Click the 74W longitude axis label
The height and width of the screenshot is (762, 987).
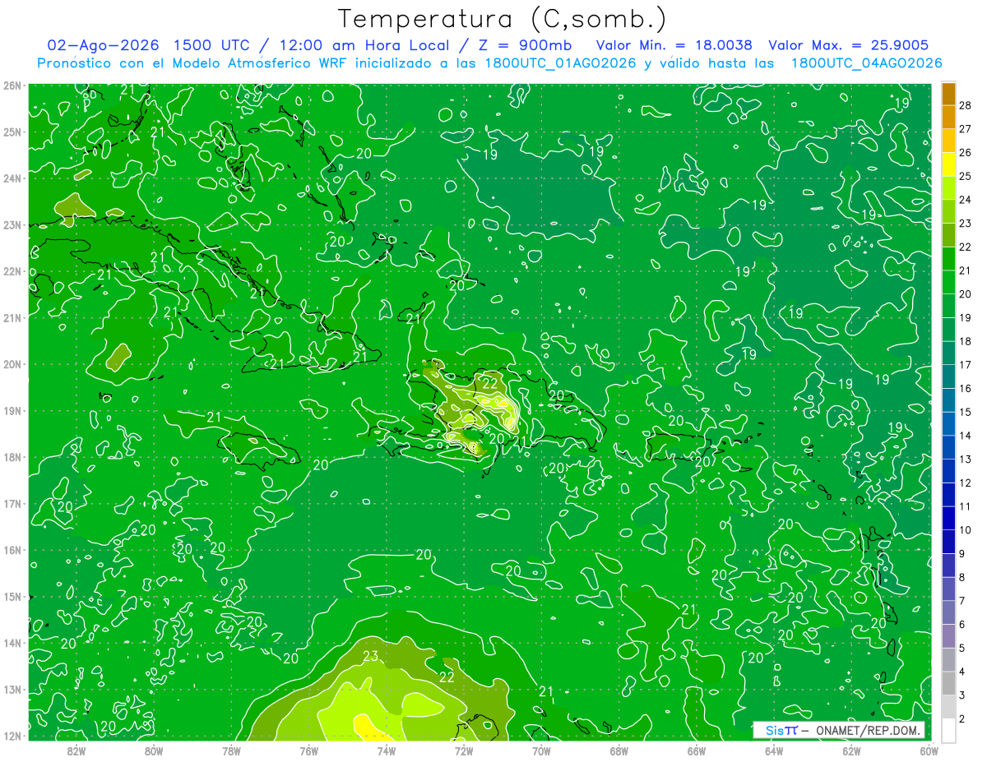(x=387, y=750)
